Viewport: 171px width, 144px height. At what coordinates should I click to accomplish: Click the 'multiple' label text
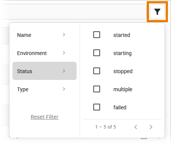[x=123, y=89]
